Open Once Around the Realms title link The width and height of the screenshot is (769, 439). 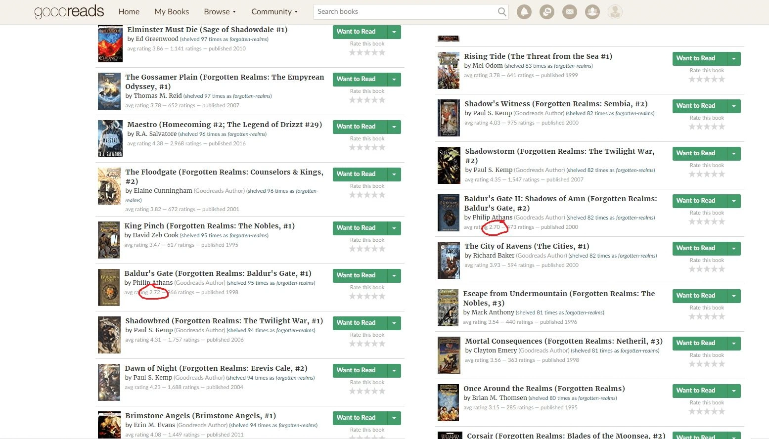coord(544,389)
